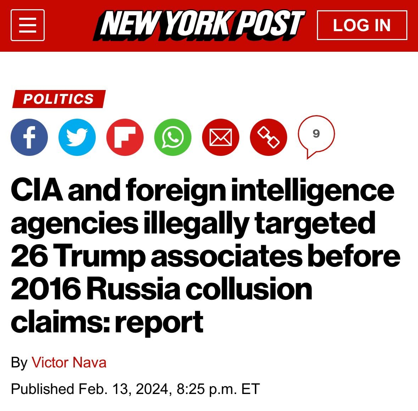Open author Victor Nava's profile link
Screen dimensions: 418x411
(x=69, y=362)
